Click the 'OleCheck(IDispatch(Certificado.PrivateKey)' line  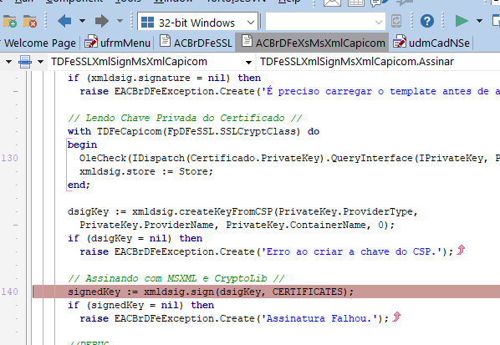(289, 158)
